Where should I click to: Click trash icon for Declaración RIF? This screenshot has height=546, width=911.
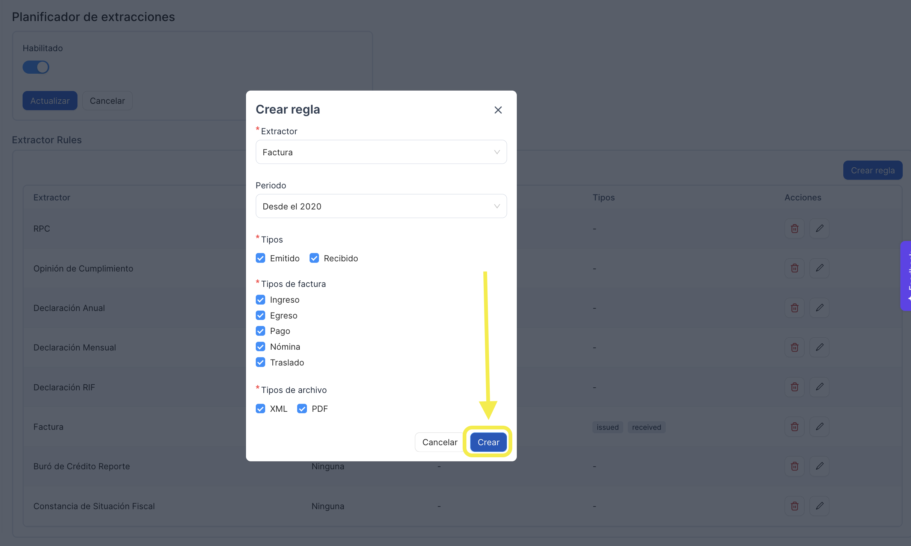[x=794, y=387]
